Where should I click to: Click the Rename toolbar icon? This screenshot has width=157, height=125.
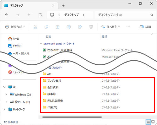click(69, 27)
